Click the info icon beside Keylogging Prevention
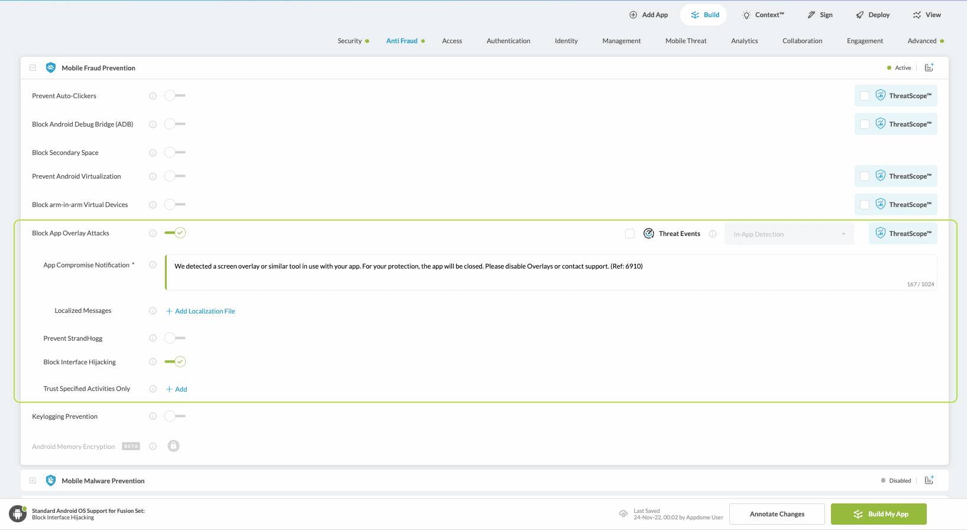Image resolution: width=967 pixels, height=530 pixels. point(153,416)
